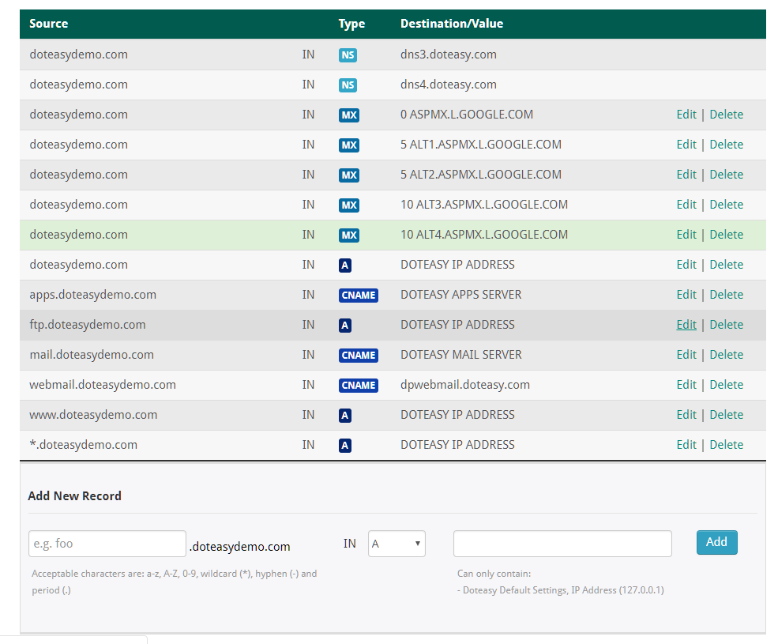The width and height of the screenshot is (778, 644).
Task: Click the NS badge for dns3.doteasy.com
Action: [x=348, y=55]
